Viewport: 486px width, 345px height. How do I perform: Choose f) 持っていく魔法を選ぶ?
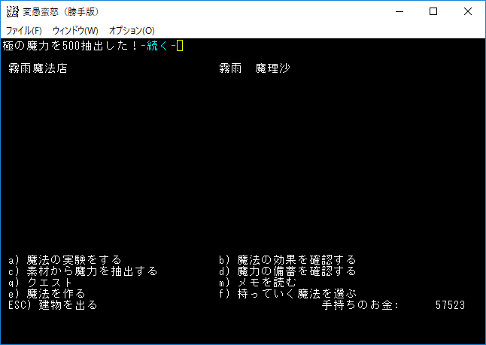(x=287, y=293)
